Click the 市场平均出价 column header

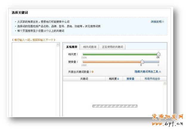coord(152,79)
